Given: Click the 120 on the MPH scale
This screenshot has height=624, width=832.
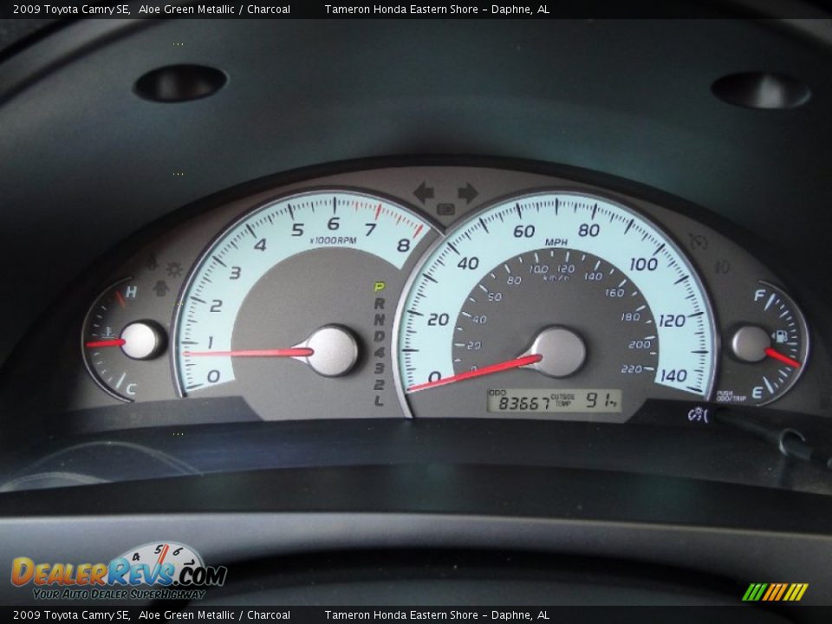Looking at the screenshot, I should pyautogui.click(x=672, y=321).
